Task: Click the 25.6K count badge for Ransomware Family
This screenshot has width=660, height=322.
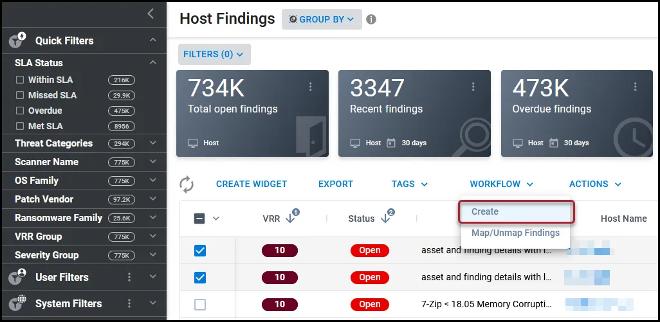Action: pyautogui.click(x=122, y=218)
